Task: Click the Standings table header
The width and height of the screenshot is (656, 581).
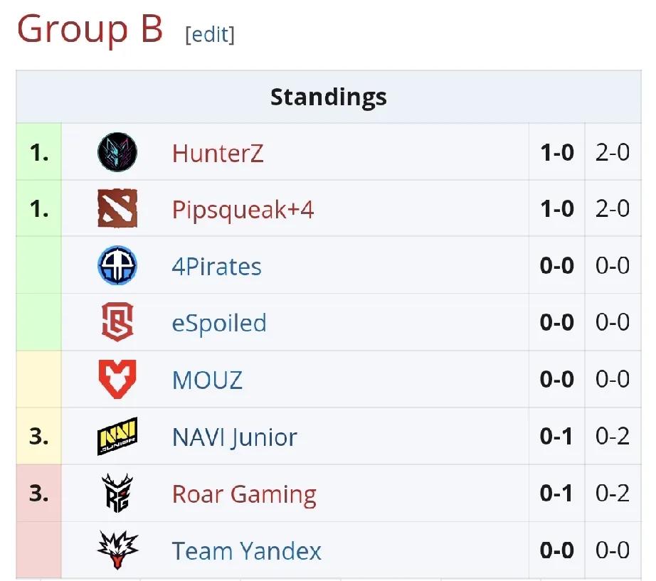Action: [328, 97]
